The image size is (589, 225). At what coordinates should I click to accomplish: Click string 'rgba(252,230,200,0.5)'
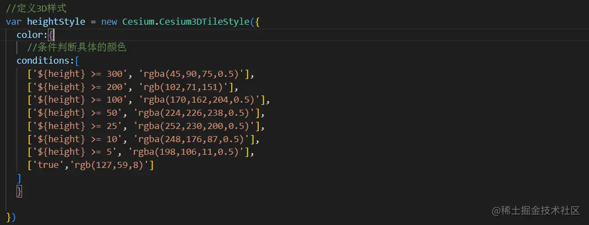point(194,126)
